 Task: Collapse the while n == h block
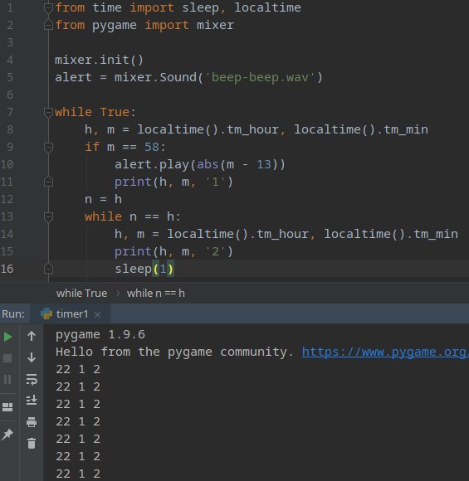coord(48,217)
